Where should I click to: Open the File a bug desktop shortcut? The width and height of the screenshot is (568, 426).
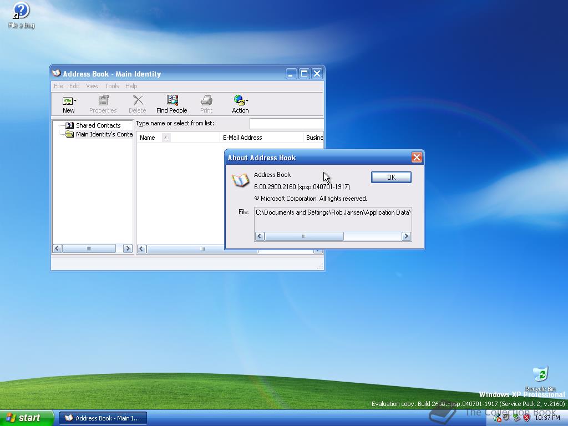(22, 15)
